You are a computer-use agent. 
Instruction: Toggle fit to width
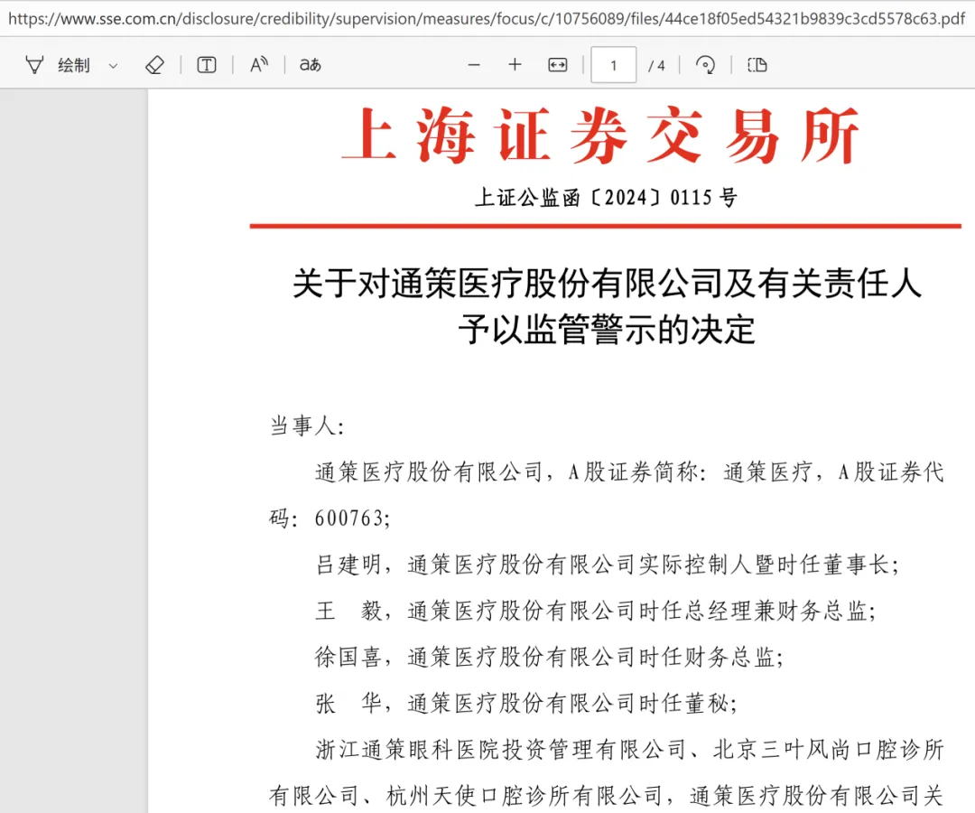(x=558, y=65)
